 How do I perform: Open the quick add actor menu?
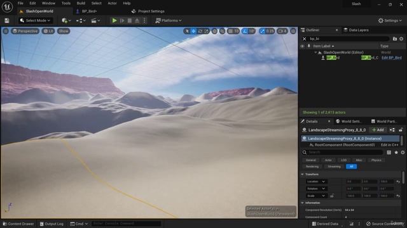(x=66, y=21)
